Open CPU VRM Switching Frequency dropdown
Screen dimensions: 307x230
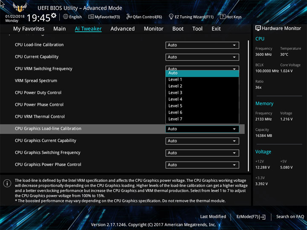point(202,68)
